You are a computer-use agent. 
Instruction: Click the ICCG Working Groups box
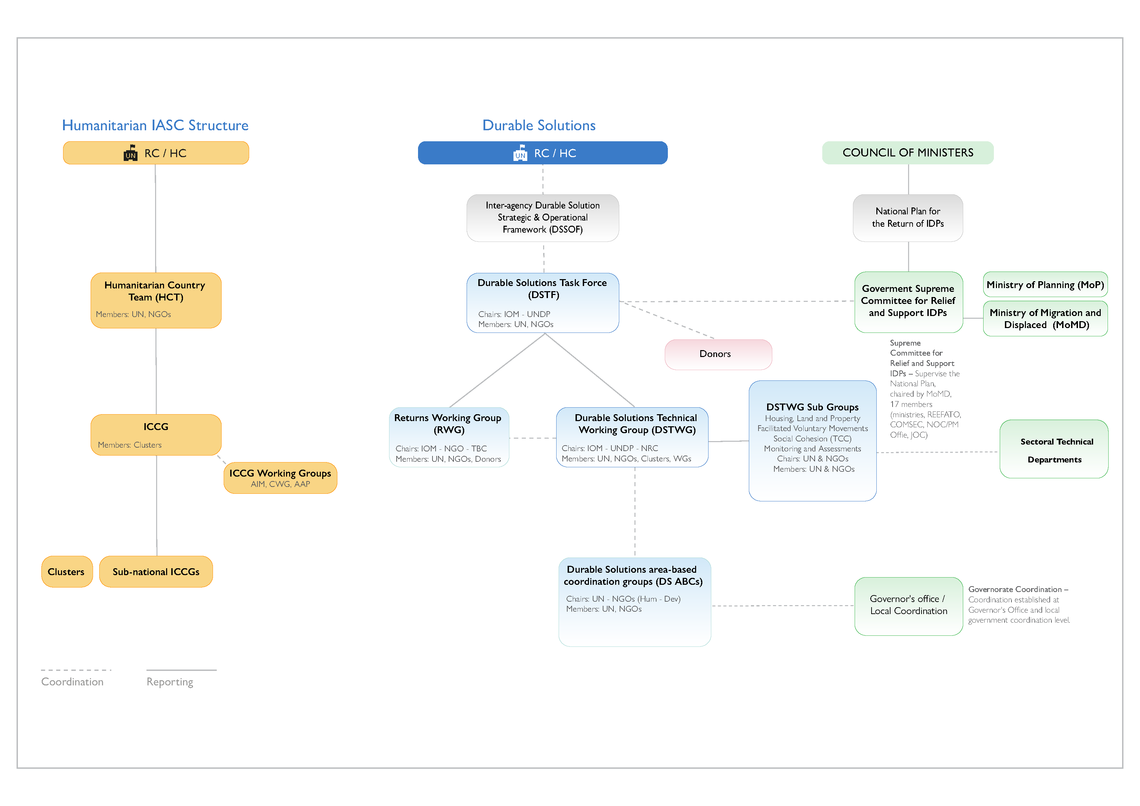[280, 478]
